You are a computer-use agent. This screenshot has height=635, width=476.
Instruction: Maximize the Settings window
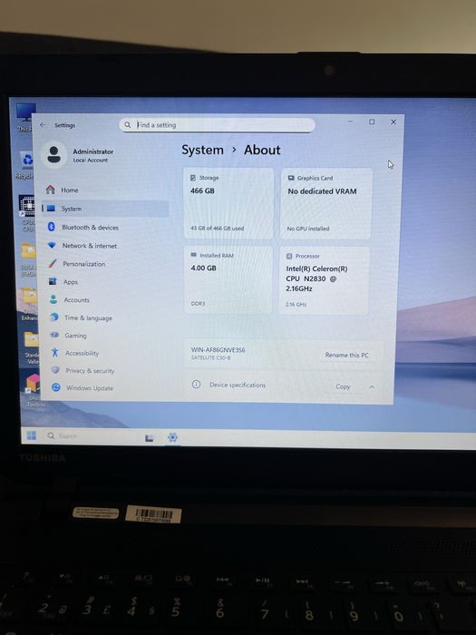[x=372, y=122]
